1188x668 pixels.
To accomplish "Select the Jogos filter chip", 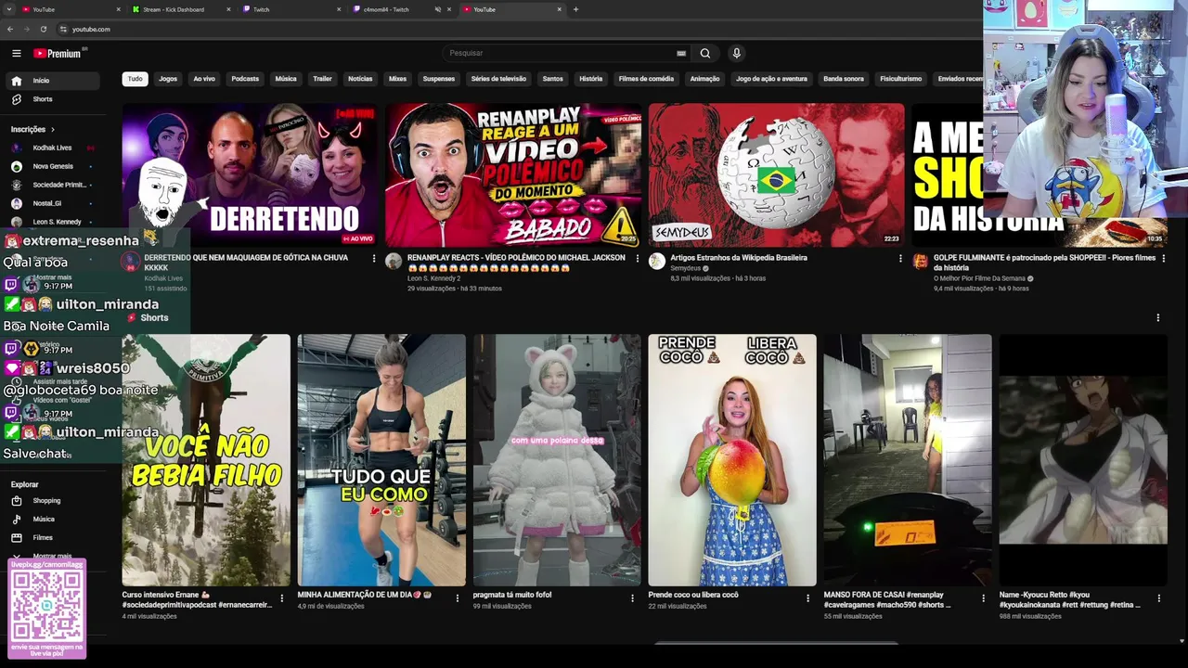I will coord(168,79).
